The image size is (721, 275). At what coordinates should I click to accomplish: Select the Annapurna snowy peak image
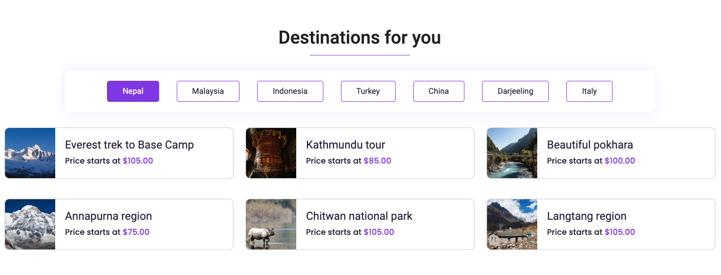[30, 224]
